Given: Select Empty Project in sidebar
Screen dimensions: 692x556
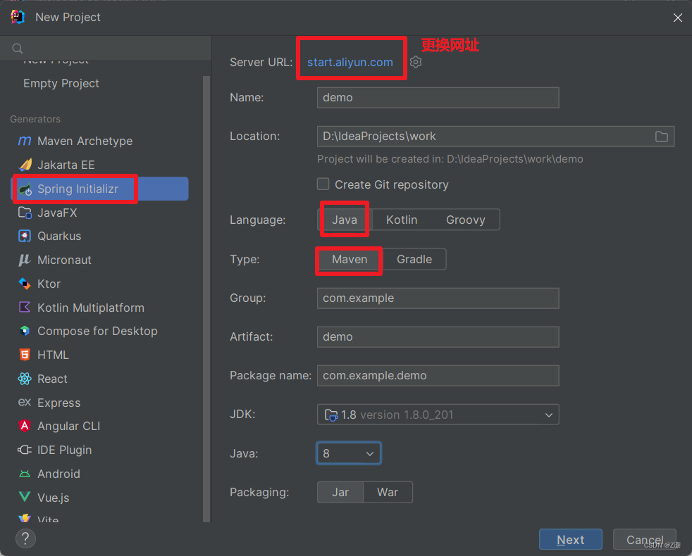Looking at the screenshot, I should tap(61, 83).
